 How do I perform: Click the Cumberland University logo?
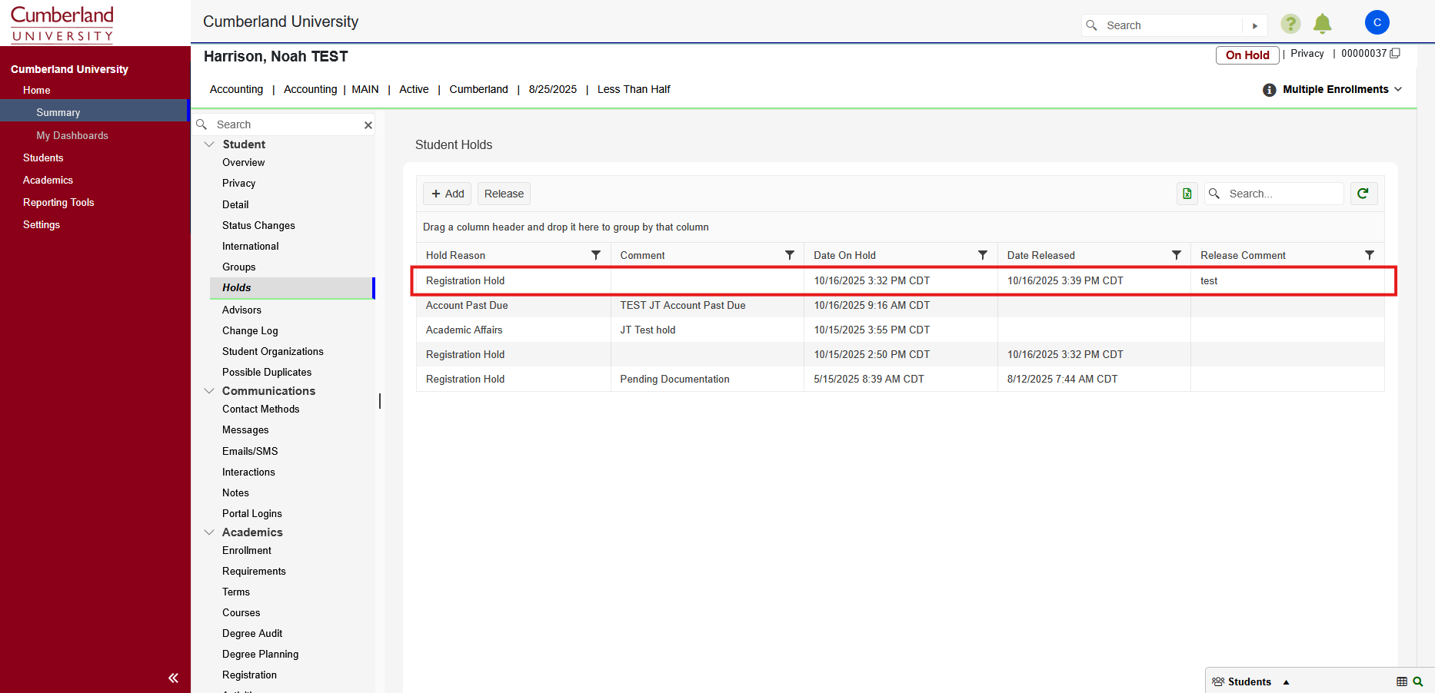pos(62,24)
